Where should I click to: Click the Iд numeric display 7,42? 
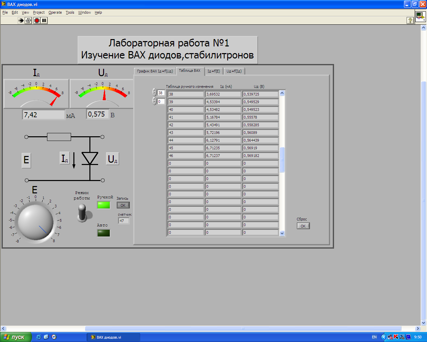pos(43,115)
